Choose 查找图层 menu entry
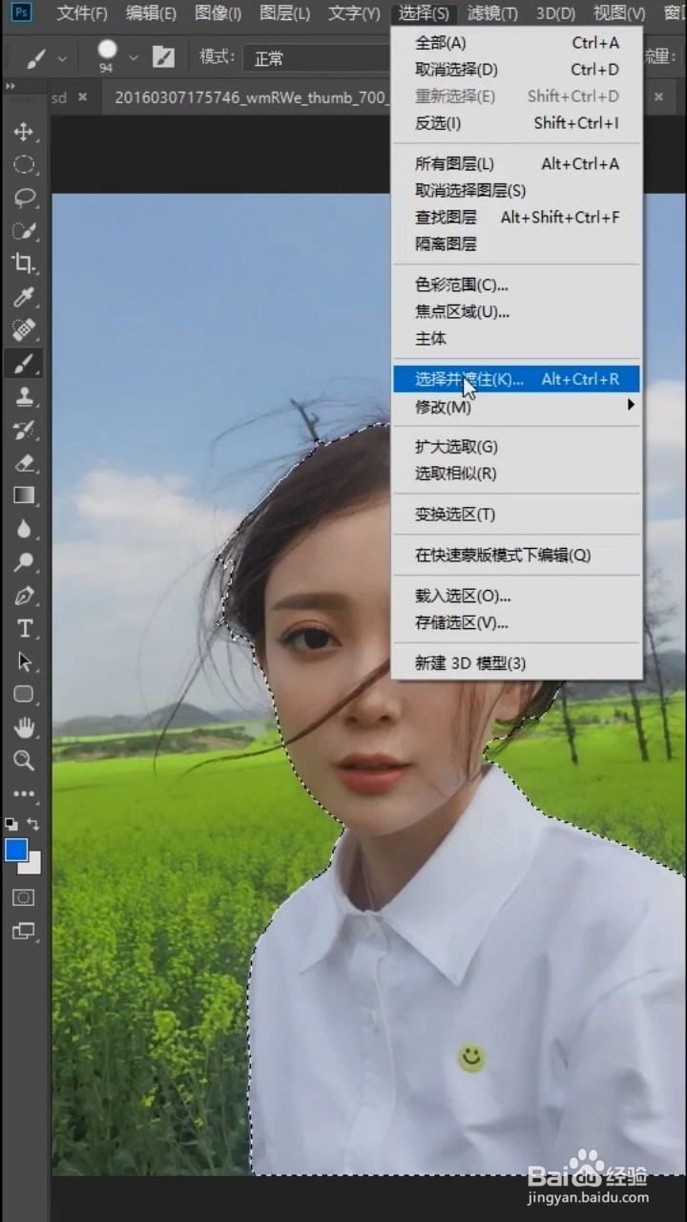The height and width of the screenshot is (1222, 687). [x=516, y=218]
